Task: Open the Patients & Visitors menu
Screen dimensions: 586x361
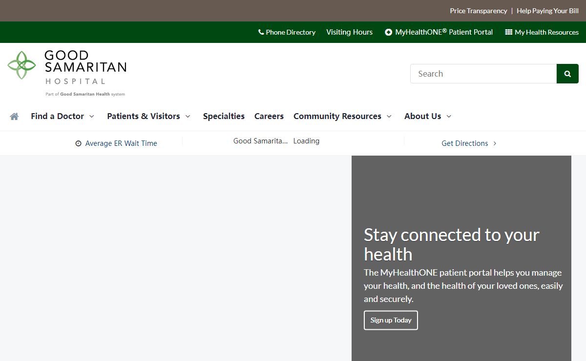Action: coord(144,116)
